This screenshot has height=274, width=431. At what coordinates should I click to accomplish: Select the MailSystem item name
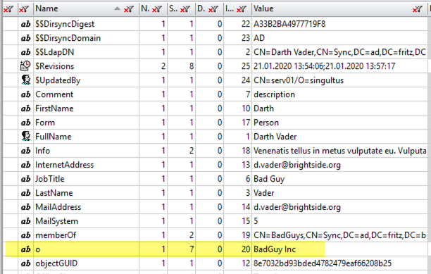(x=56, y=221)
